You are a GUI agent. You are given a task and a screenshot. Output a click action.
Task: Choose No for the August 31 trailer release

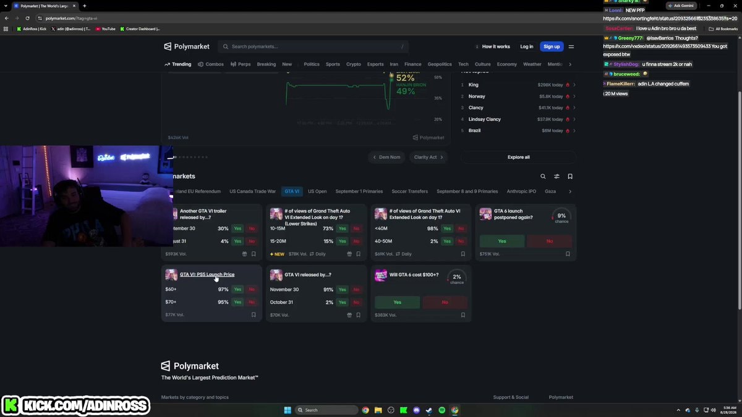tap(252, 241)
